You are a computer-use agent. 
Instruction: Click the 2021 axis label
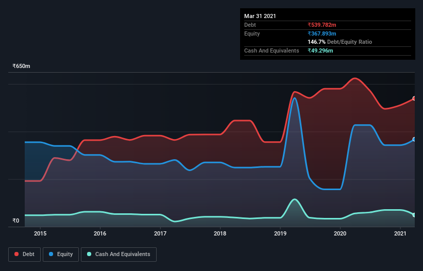[x=400, y=233]
